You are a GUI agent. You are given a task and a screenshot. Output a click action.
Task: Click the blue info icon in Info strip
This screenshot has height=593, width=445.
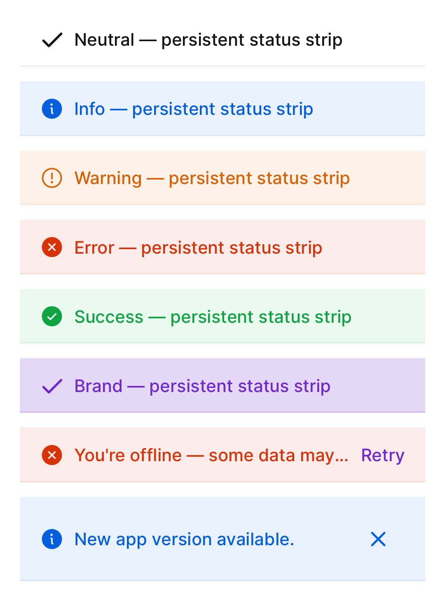(x=52, y=109)
